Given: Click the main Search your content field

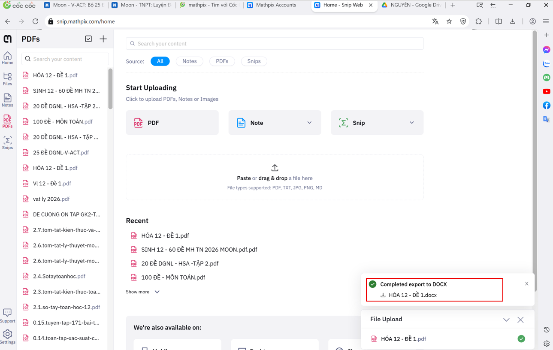Looking at the screenshot, I should 275,43.
